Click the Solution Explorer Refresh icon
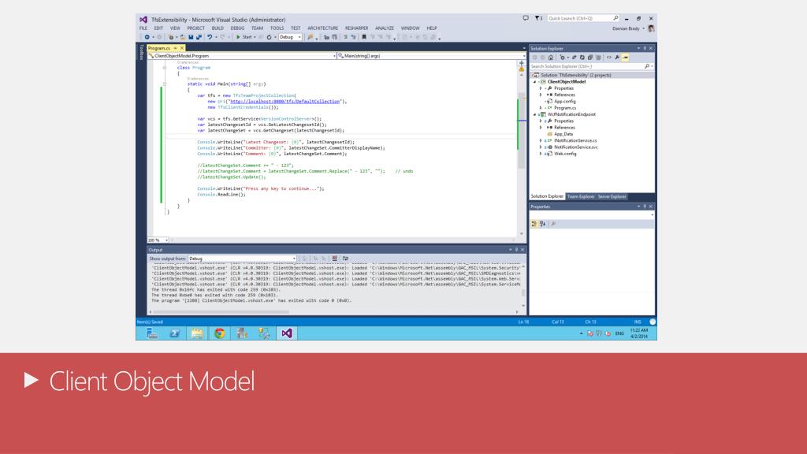This screenshot has height=454, width=807. pos(582,58)
